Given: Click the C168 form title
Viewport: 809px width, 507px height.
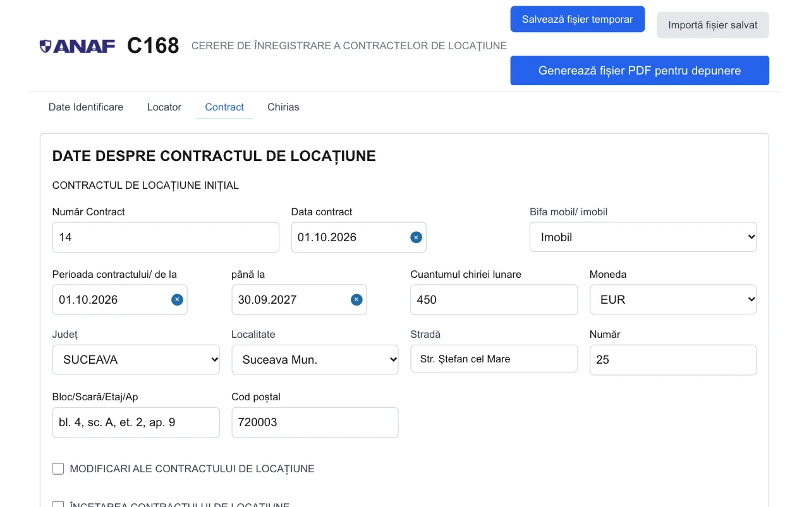Looking at the screenshot, I should (153, 45).
